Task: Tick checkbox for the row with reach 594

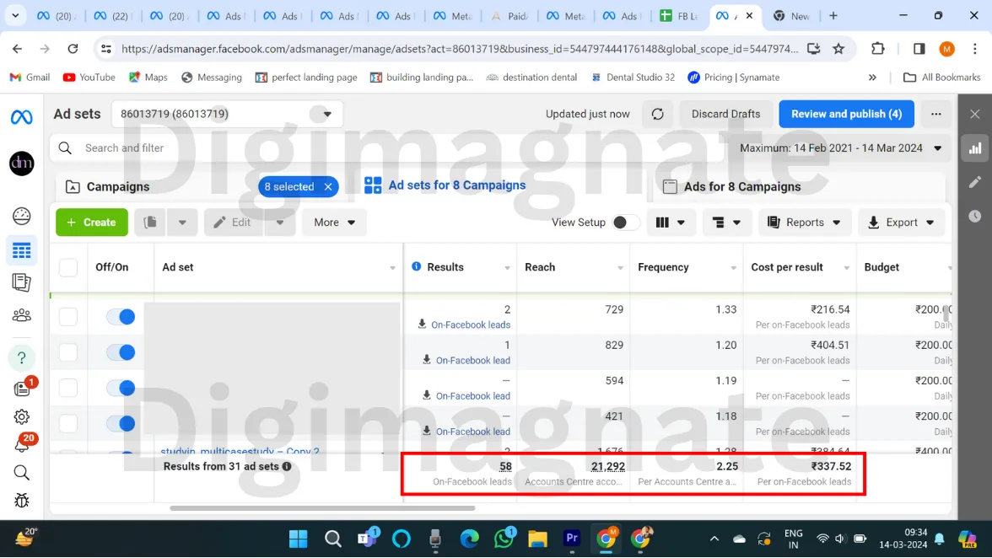Action: tap(68, 388)
